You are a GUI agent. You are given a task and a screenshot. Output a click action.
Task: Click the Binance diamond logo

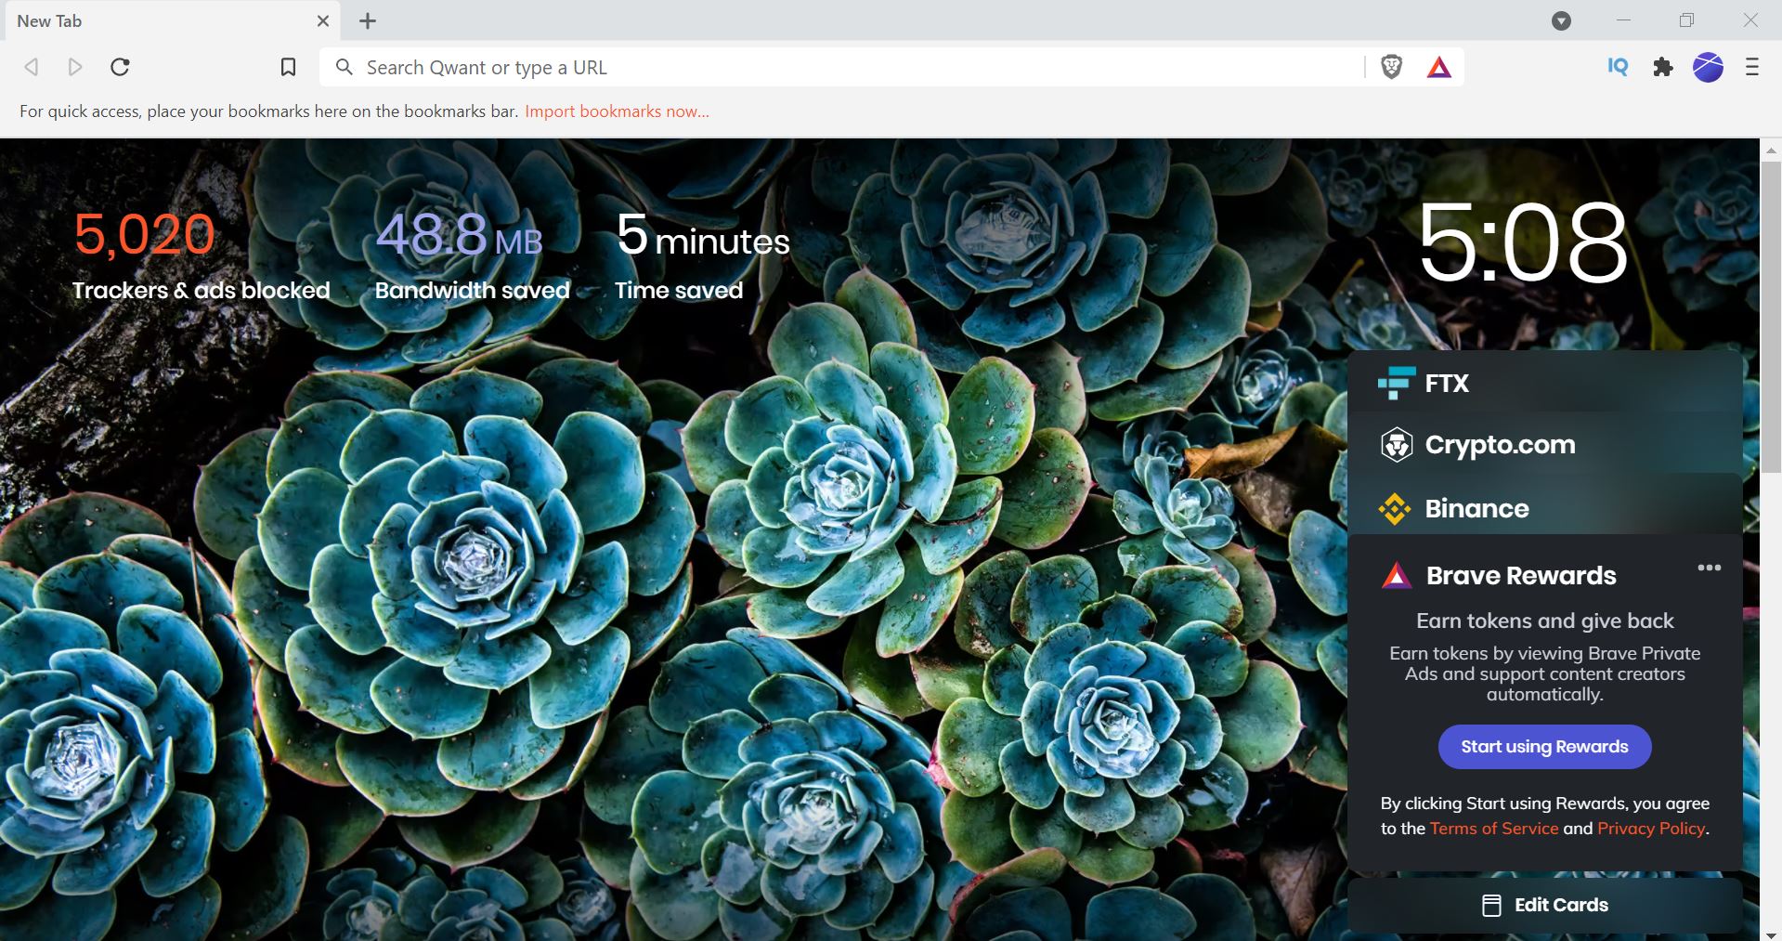[x=1395, y=508]
